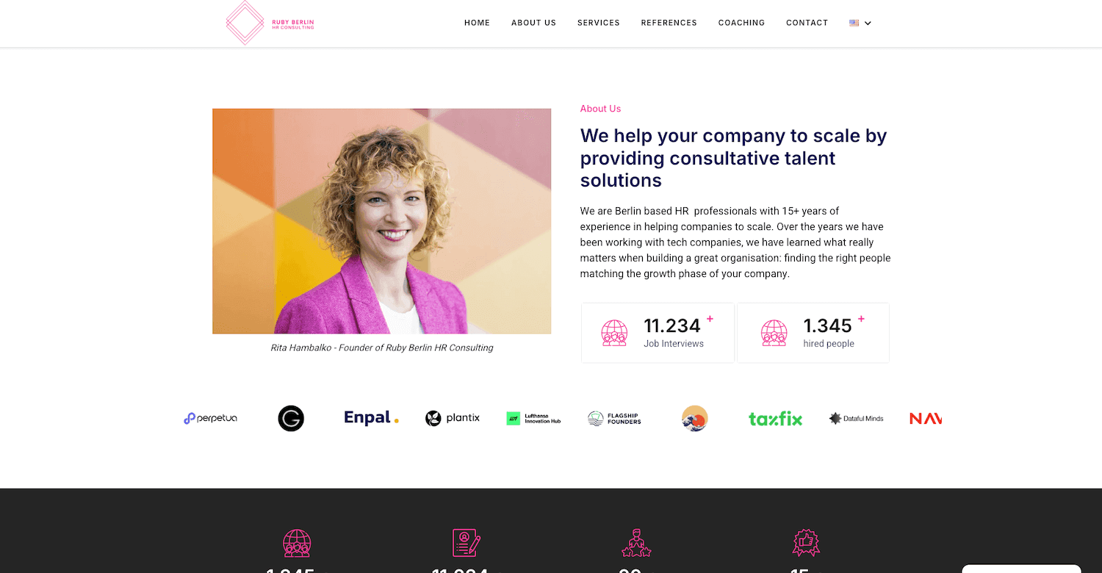The height and width of the screenshot is (573, 1102).
Task: Click the Ruby Berlin HR Consulting logo
Action: click(x=270, y=23)
